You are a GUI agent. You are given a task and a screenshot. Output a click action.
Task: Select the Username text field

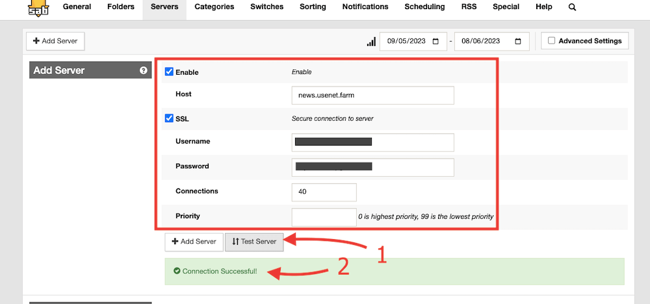(372, 142)
